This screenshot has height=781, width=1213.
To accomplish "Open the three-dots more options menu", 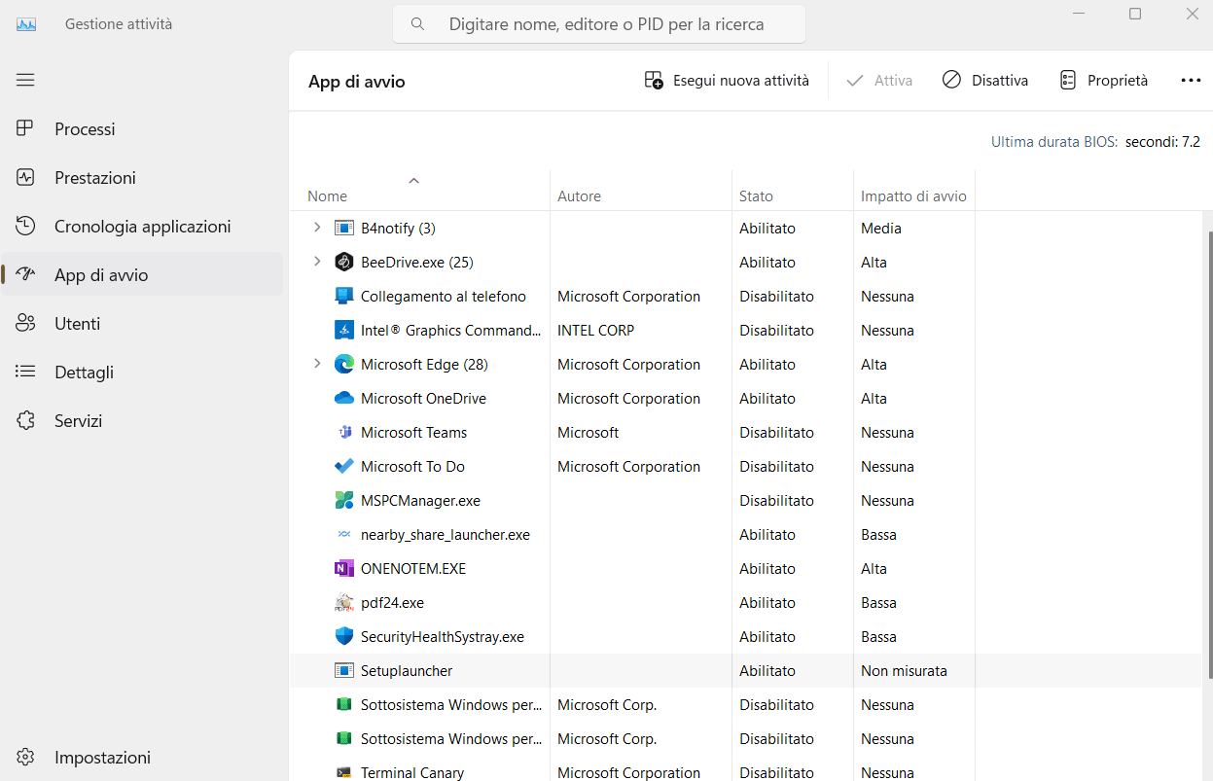I will (x=1191, y=81).
